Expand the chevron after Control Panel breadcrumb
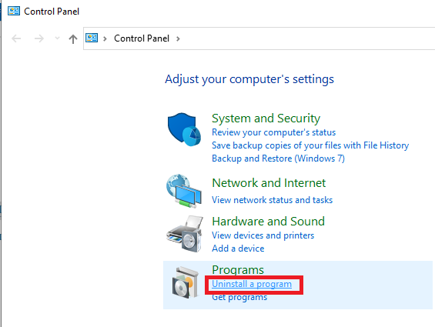435x327 pixels. [x=178, y=38]
